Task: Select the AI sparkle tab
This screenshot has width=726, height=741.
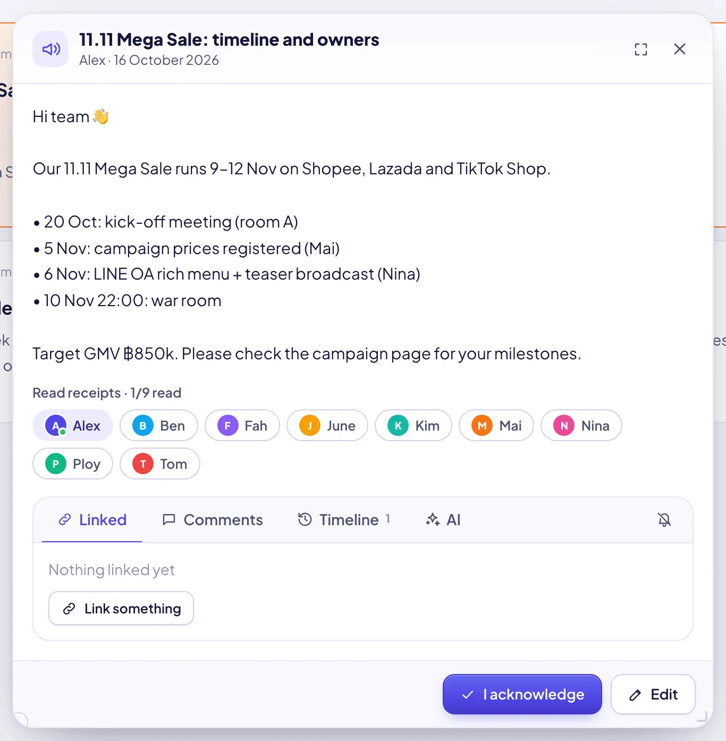Action: click(443, 520)
